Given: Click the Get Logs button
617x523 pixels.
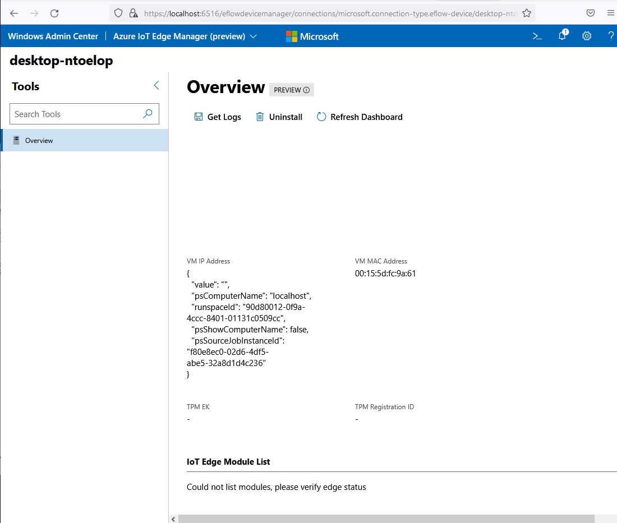Looking at the screenshot, I should (224, 117).
